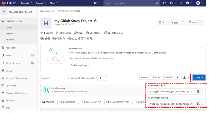Image resolution: width=209 pixels, height=113 pixels.
Task: Dismiss the Auto DevOps banner
Action: pyautogui.click(x=202, y=47)
